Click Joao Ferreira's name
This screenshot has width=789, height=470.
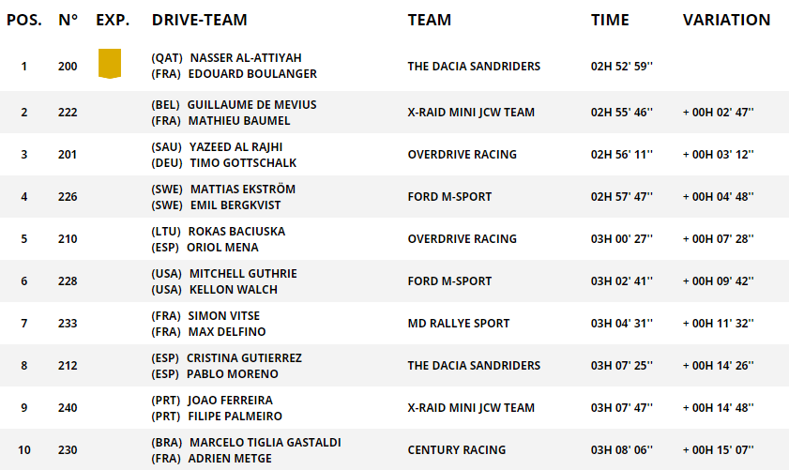coord(230,401)
